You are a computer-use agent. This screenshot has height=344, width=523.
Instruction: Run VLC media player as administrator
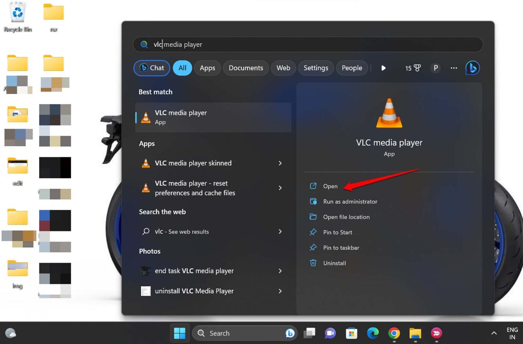(350, 201)
